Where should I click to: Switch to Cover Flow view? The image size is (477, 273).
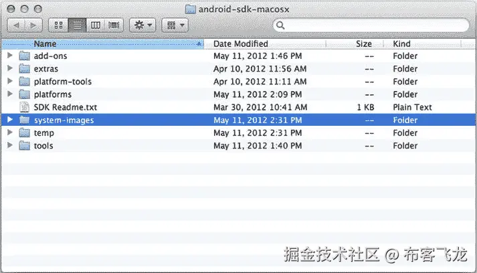click(114, 25)
